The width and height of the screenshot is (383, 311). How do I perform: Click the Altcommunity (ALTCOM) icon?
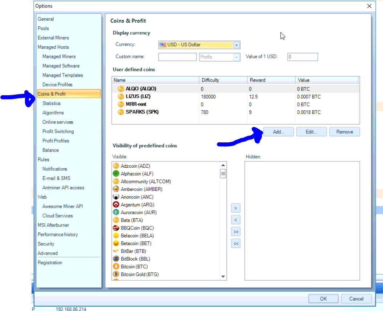click(116, 181)
